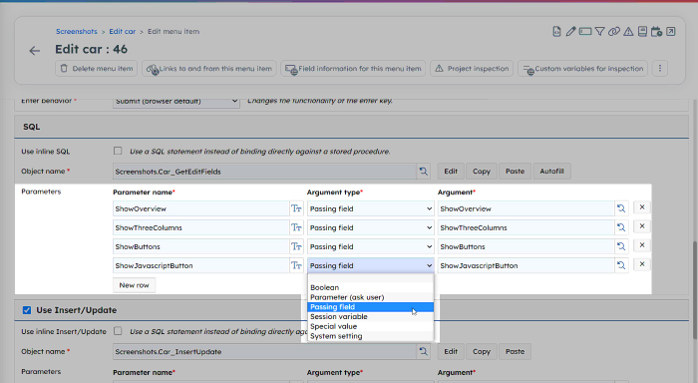This screenshot has width=698, height=383.
Task: Click Copy next to Car_InsertUpdate object
Action: click(x=482, y=351)
